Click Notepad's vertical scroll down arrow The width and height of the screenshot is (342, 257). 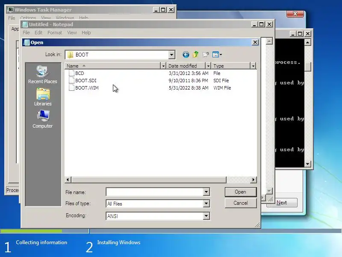pos(269,191)
